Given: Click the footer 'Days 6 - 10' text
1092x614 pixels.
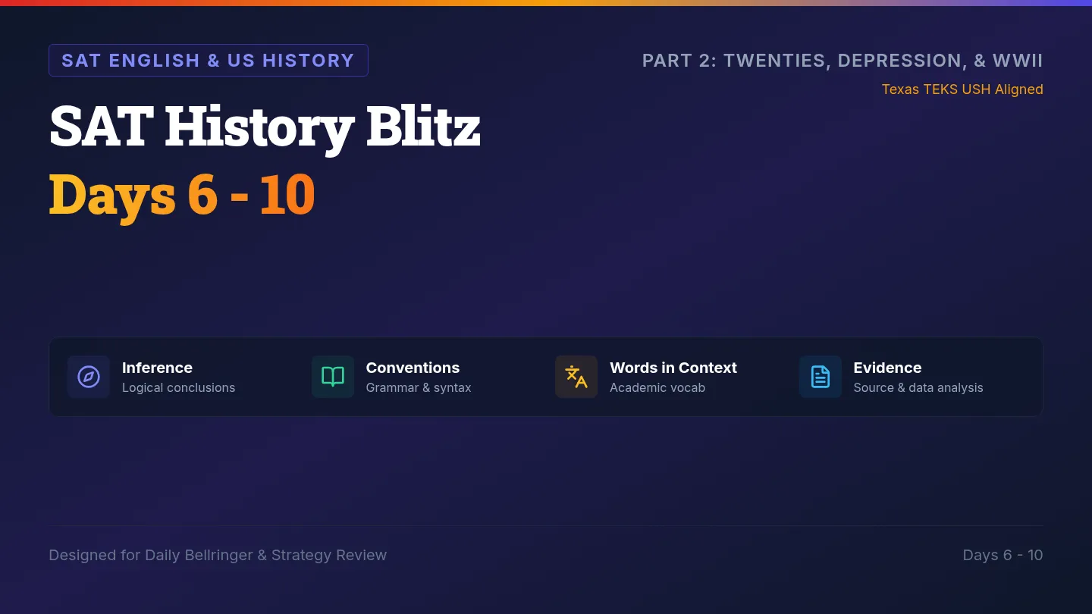Looking at the screenshot, I should 1003,555.
